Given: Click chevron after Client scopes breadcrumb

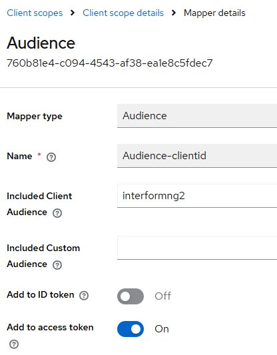Looking at the screenshot, I should pyautogui.click(x=73, y=13).
